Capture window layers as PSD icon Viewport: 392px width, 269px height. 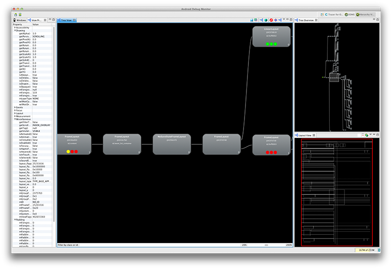coord(256,20)
